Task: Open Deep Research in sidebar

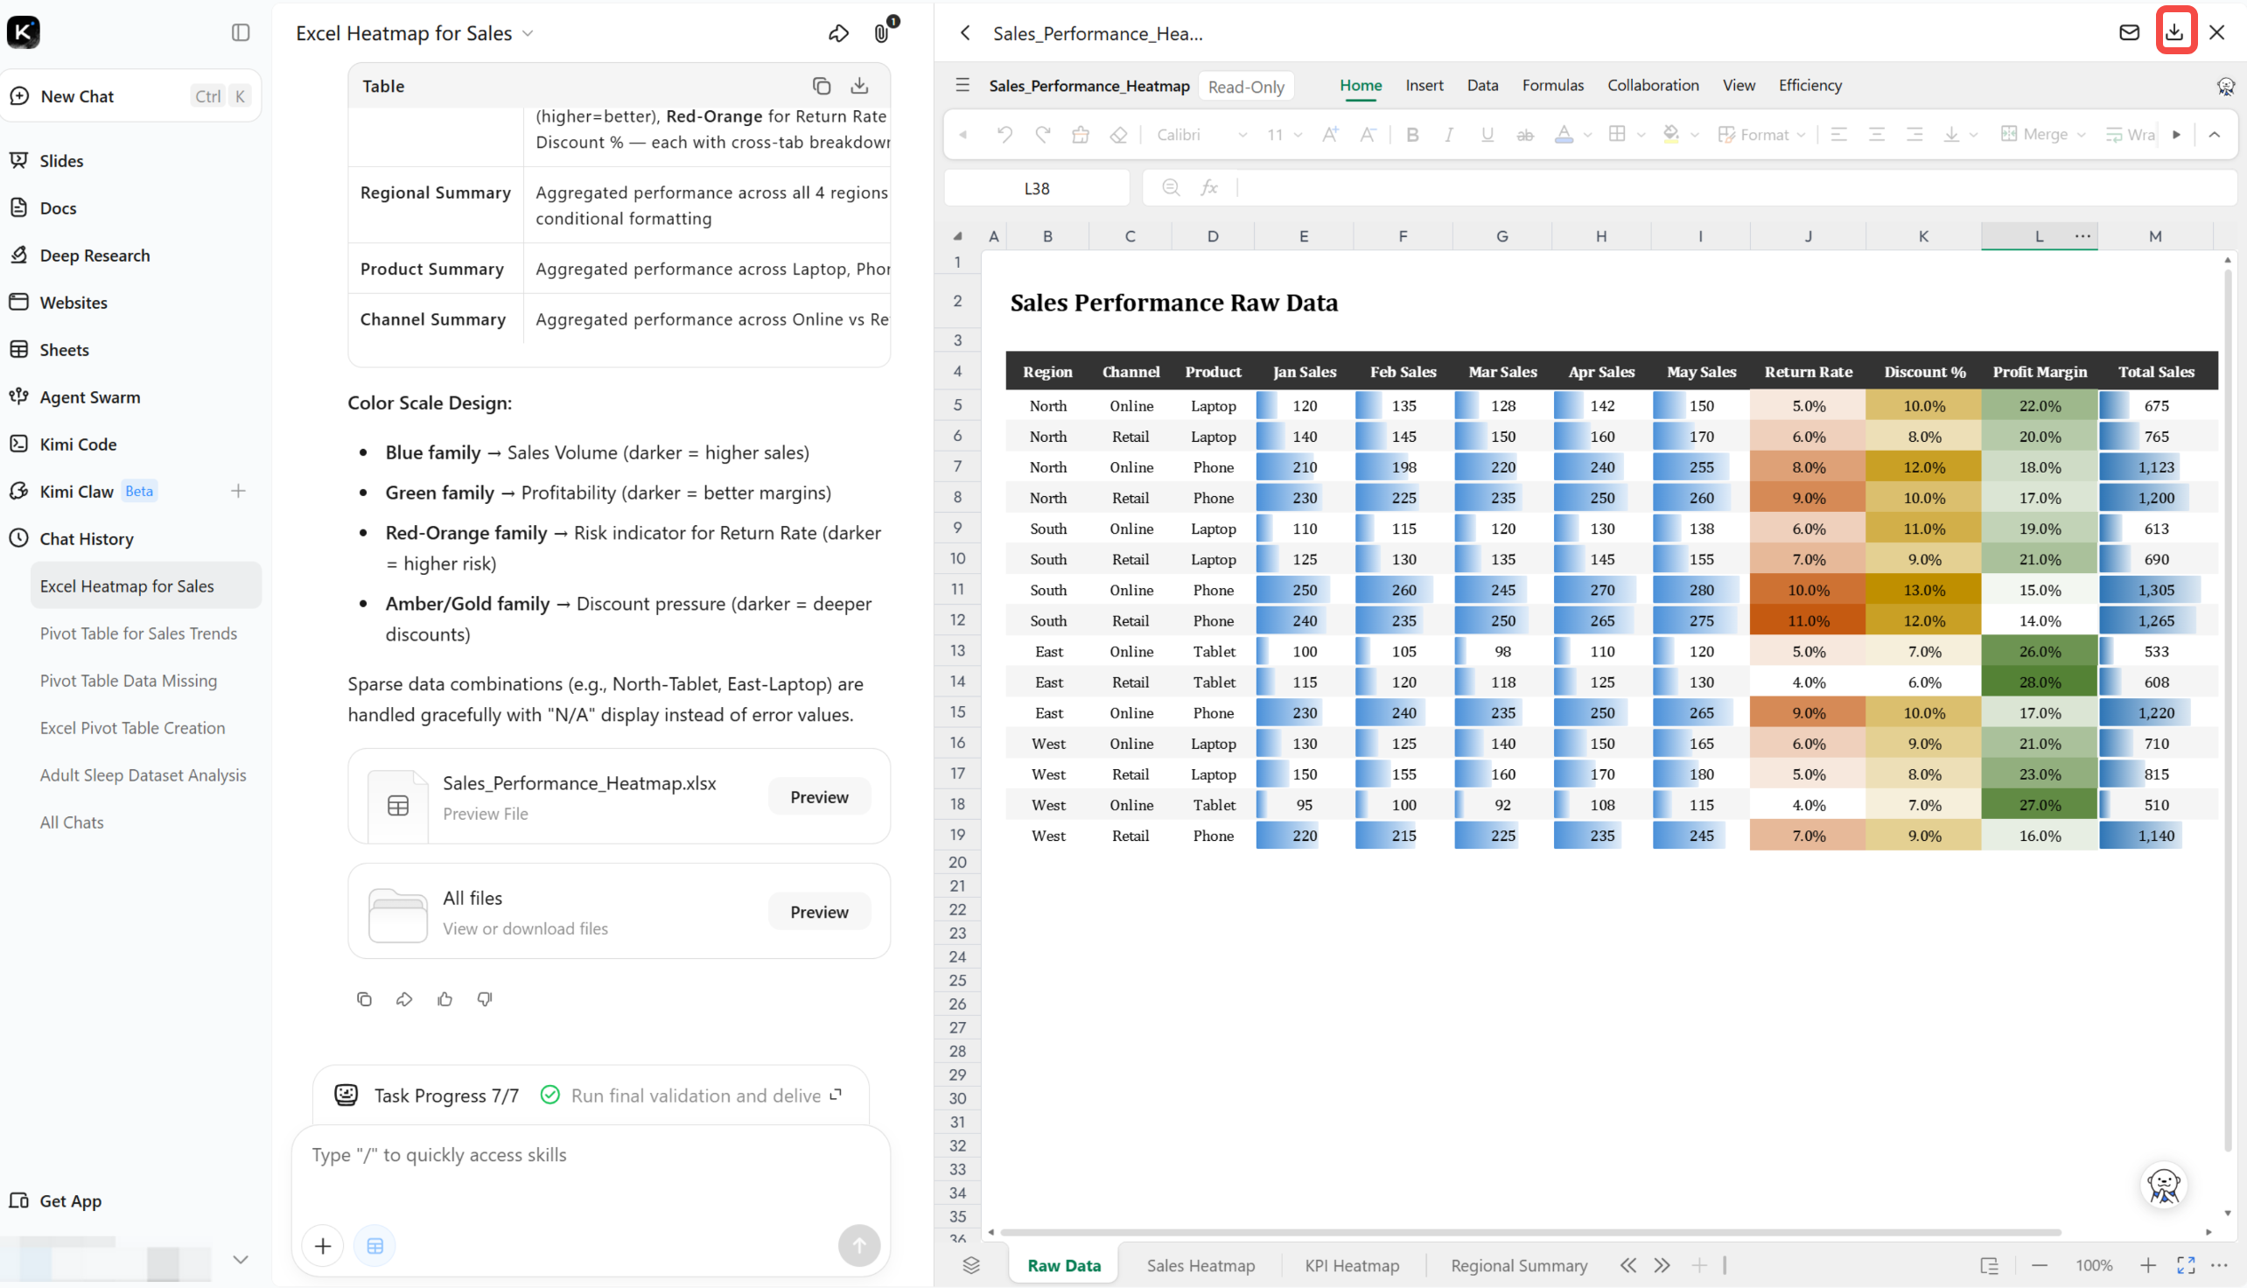Action: pyautogui.click(x=94, y=255)
